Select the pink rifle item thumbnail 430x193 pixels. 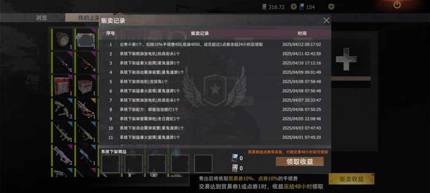[x=63, y=155]
